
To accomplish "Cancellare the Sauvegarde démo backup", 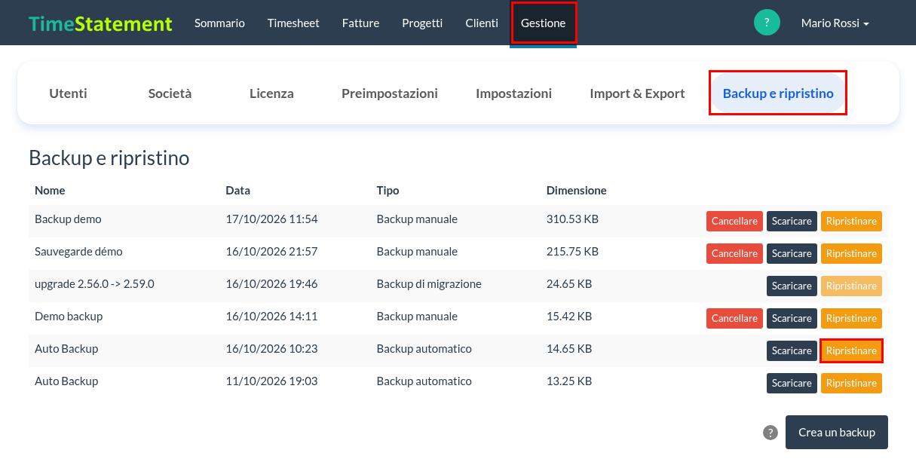I will [x=734, y=254].
